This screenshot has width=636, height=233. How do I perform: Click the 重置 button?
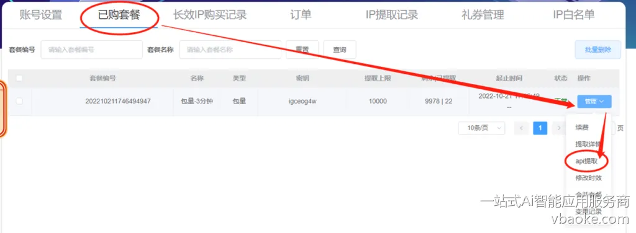(x=302, y=50)
